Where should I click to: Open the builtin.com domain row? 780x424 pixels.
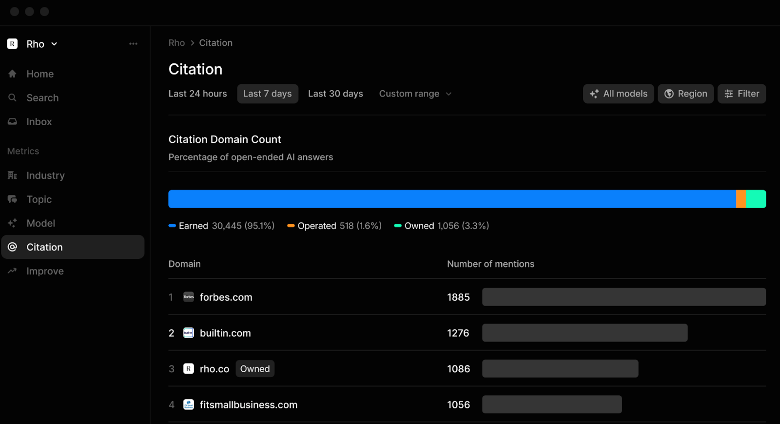225,333
